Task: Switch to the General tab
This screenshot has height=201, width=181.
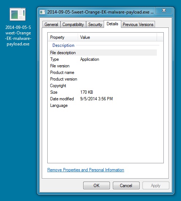Action: point(51,25)
